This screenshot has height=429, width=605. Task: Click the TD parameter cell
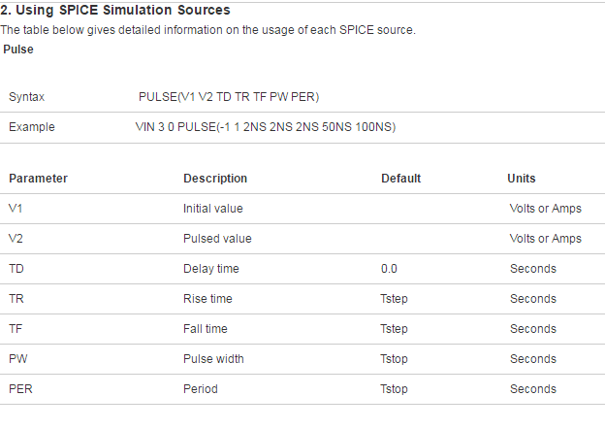tap(16, 269)
